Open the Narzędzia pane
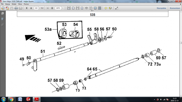Image resolution: width=182 pixels, height=102 pixels. click(x=161, y=8)
